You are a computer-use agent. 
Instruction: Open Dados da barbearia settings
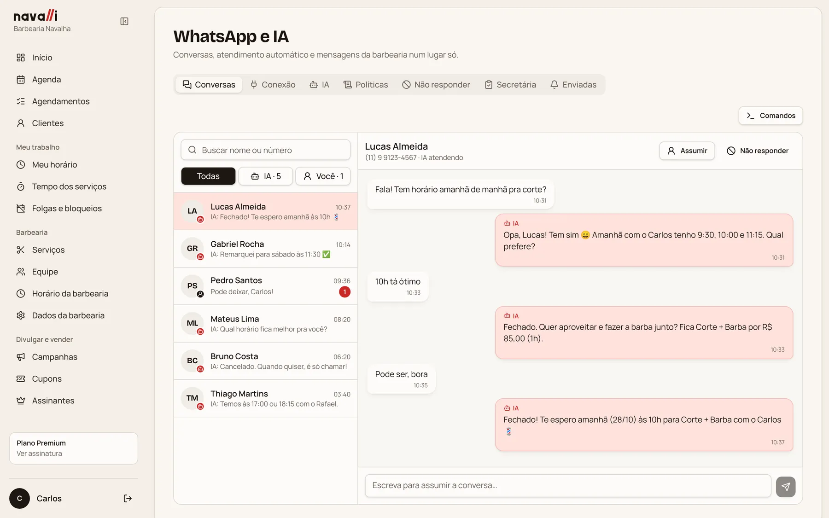click(x=74, y=315)
